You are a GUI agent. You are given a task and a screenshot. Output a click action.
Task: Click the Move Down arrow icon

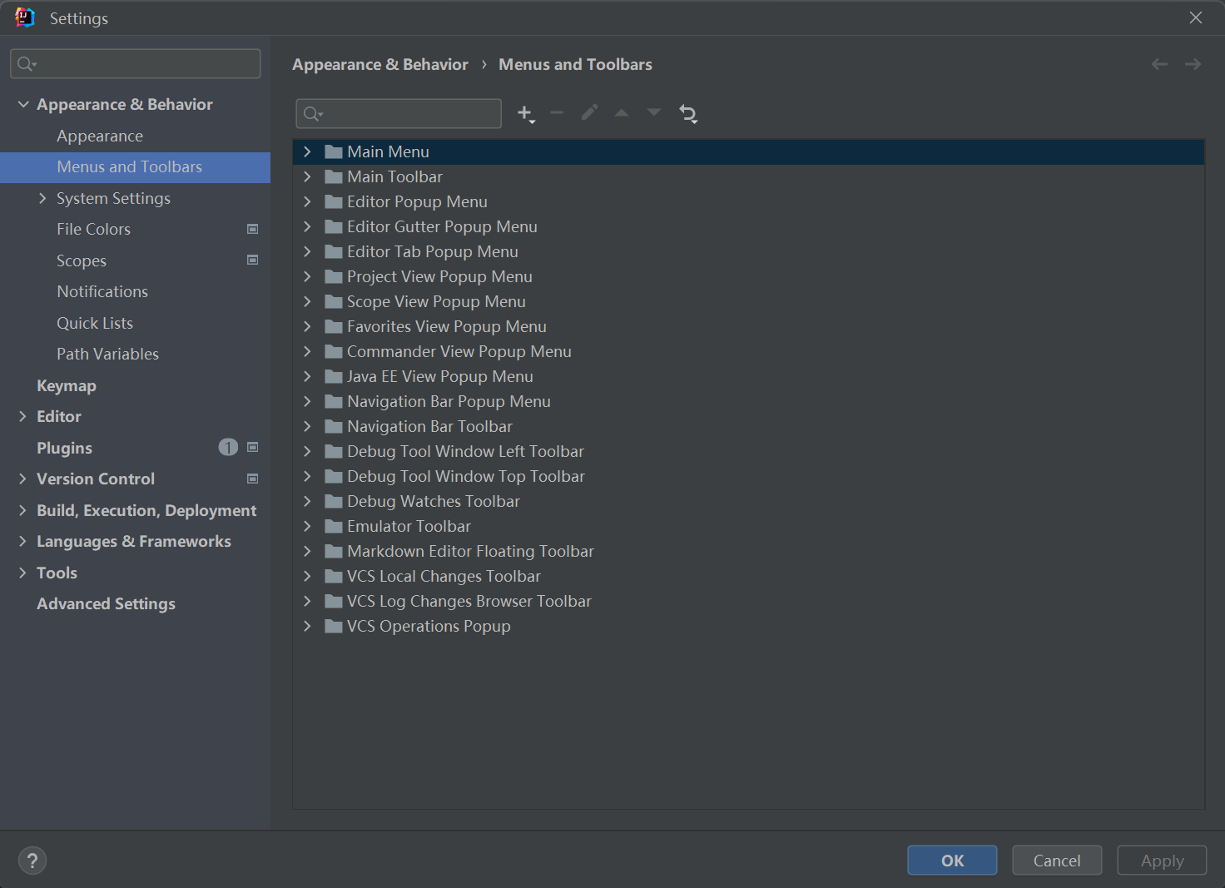click(654, 113)
